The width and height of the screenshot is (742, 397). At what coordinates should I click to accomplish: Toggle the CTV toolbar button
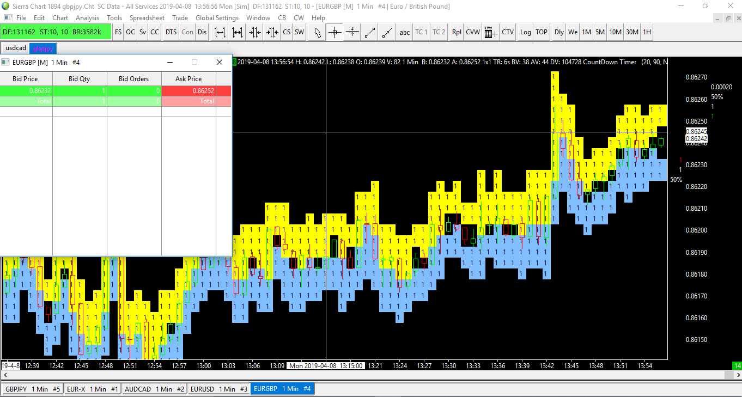coord(508,32)
